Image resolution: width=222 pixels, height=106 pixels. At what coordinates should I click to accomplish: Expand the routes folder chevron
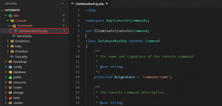click(6, 87)
